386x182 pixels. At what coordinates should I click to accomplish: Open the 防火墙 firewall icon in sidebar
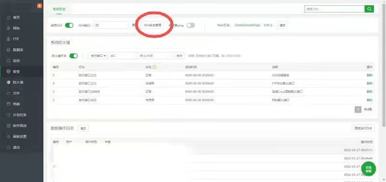9,82
